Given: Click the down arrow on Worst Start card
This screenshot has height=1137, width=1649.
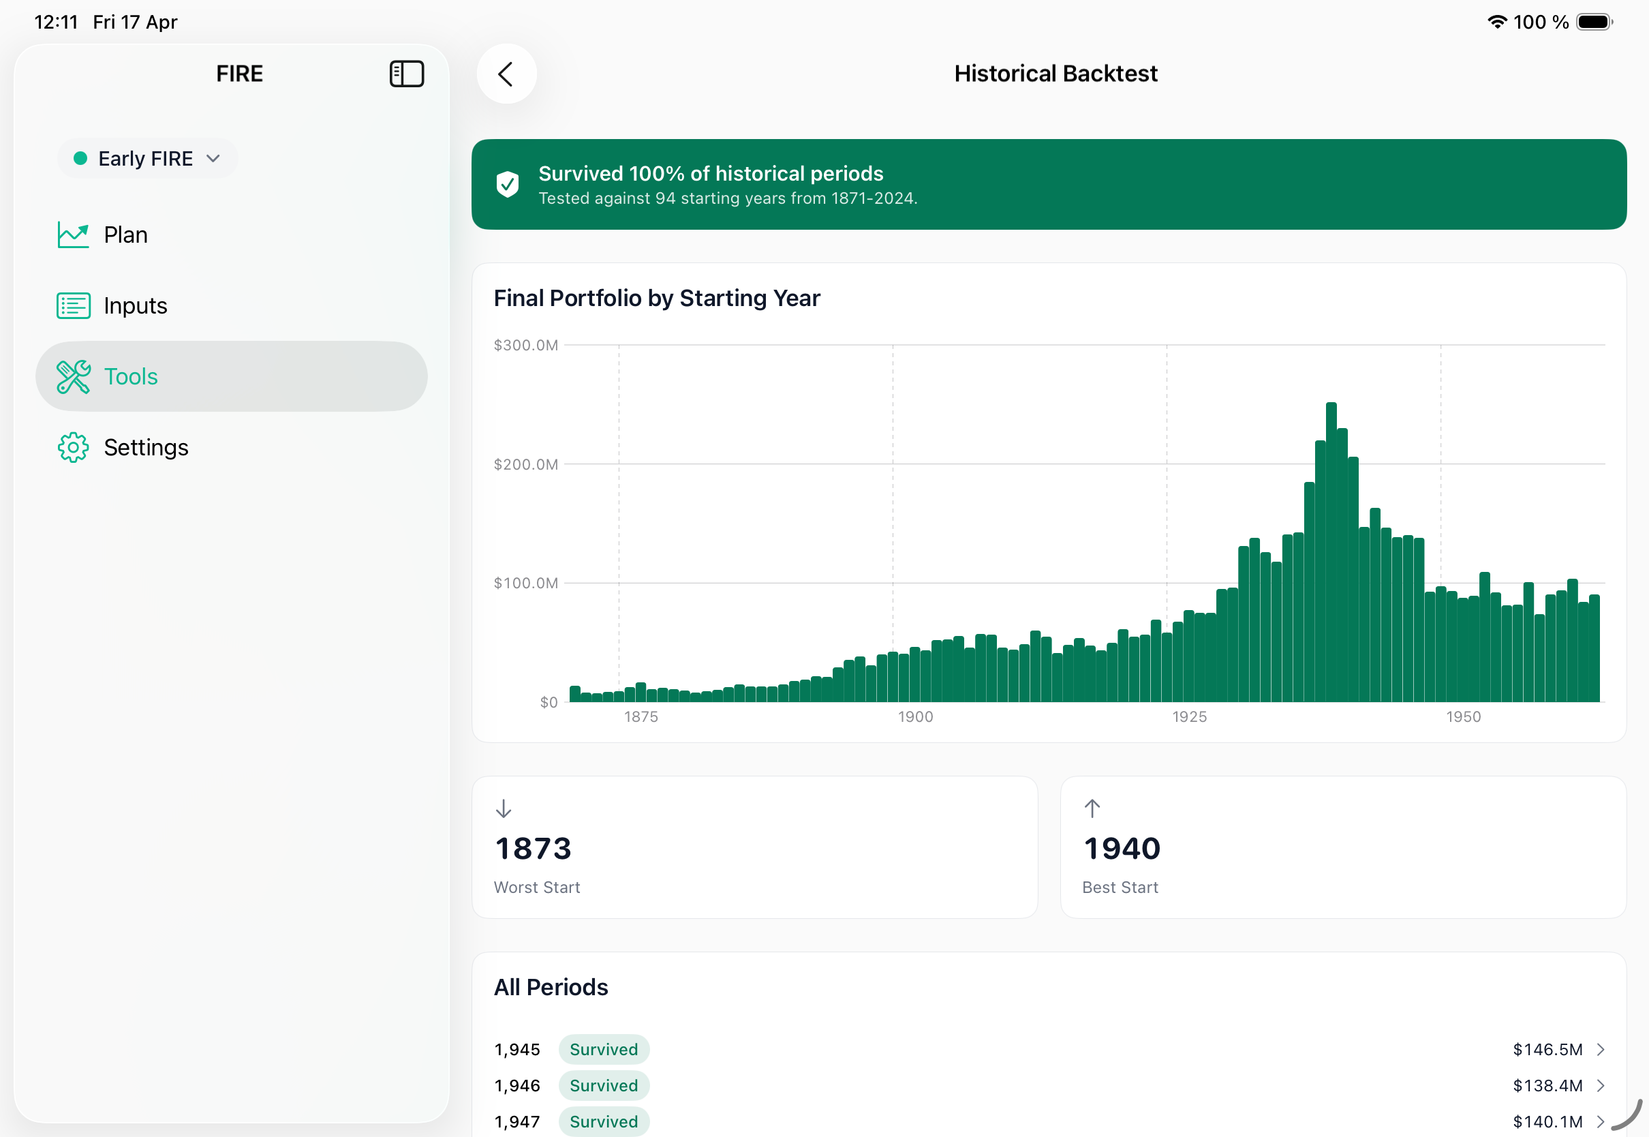Looking at the screenshot, I should click(504, 808).
